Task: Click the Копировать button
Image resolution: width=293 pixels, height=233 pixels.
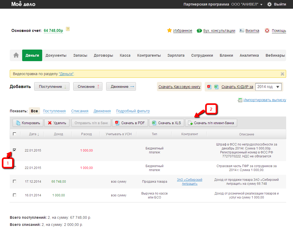Action: coord(28,123)
